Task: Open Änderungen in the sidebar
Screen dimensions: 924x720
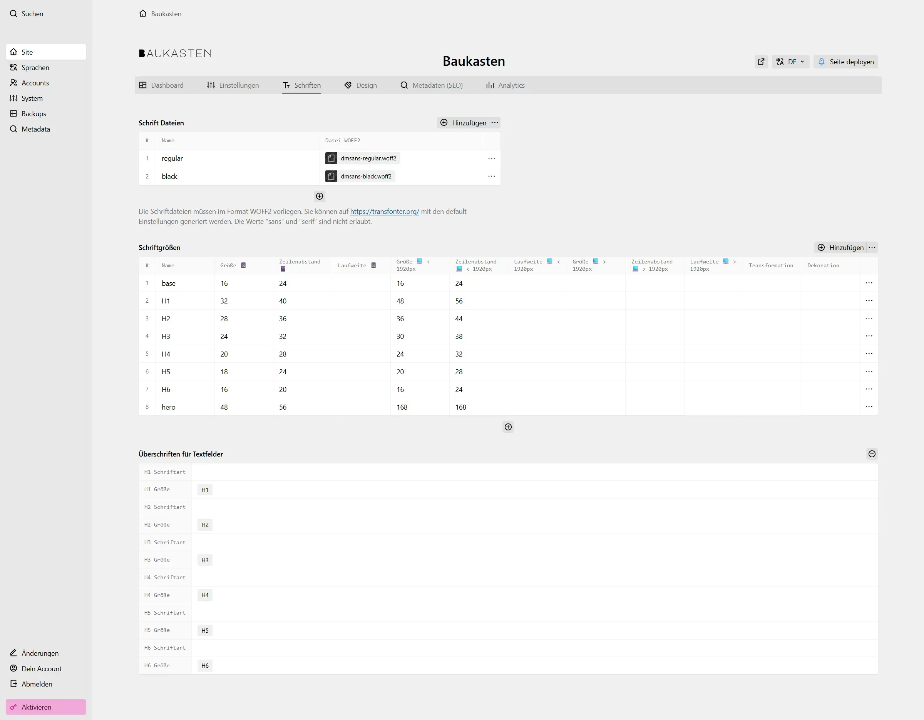Action: 40,653
